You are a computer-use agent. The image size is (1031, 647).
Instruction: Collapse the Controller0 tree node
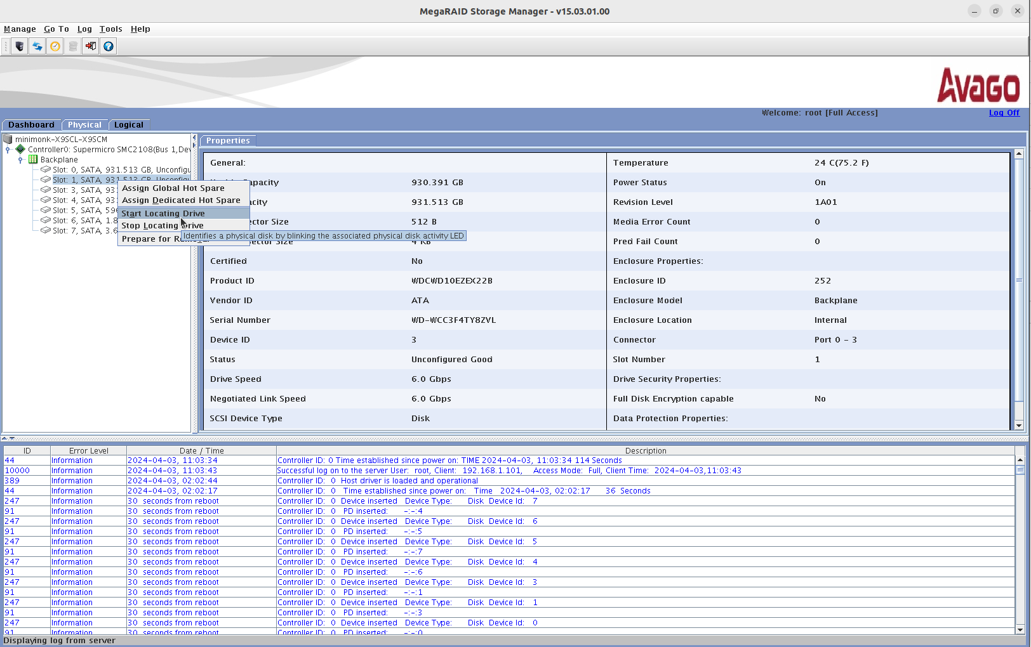click(8, 150)
